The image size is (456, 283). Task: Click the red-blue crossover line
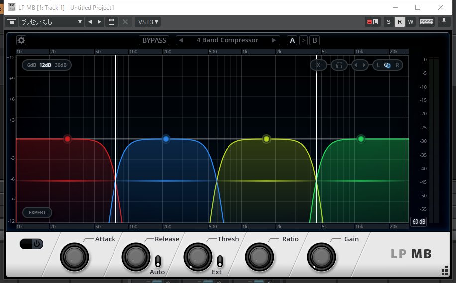coord(116,139)
